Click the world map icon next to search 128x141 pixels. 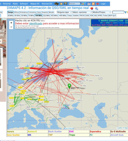click(x=83, y=4)
